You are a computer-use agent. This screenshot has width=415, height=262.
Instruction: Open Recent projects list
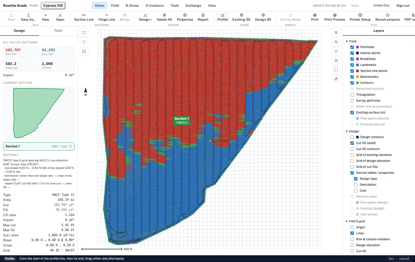pyautogui.click(x=388, y=17)
